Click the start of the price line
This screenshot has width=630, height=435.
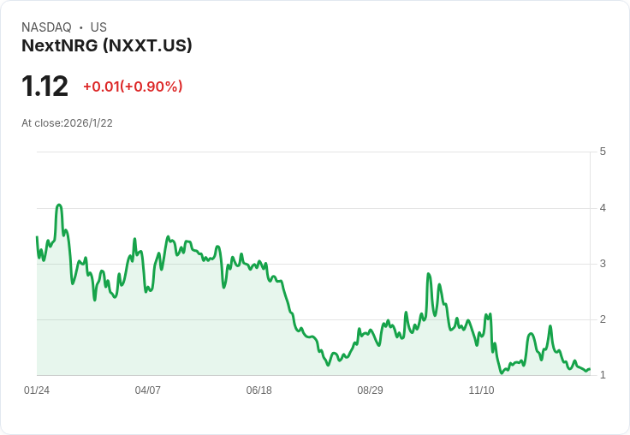(x=37, y=237)
